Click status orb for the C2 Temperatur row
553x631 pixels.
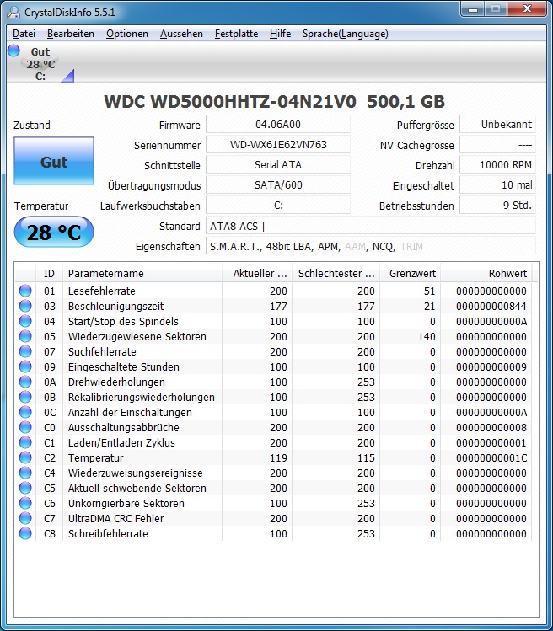click(x=25, y=457)
